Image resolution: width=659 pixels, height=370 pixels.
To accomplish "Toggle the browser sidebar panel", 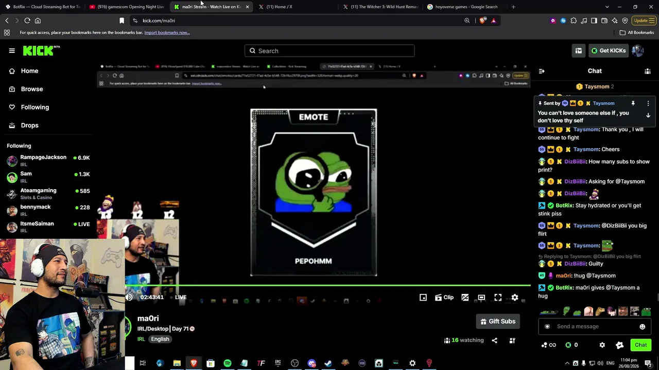I will (x=594, y=21).
